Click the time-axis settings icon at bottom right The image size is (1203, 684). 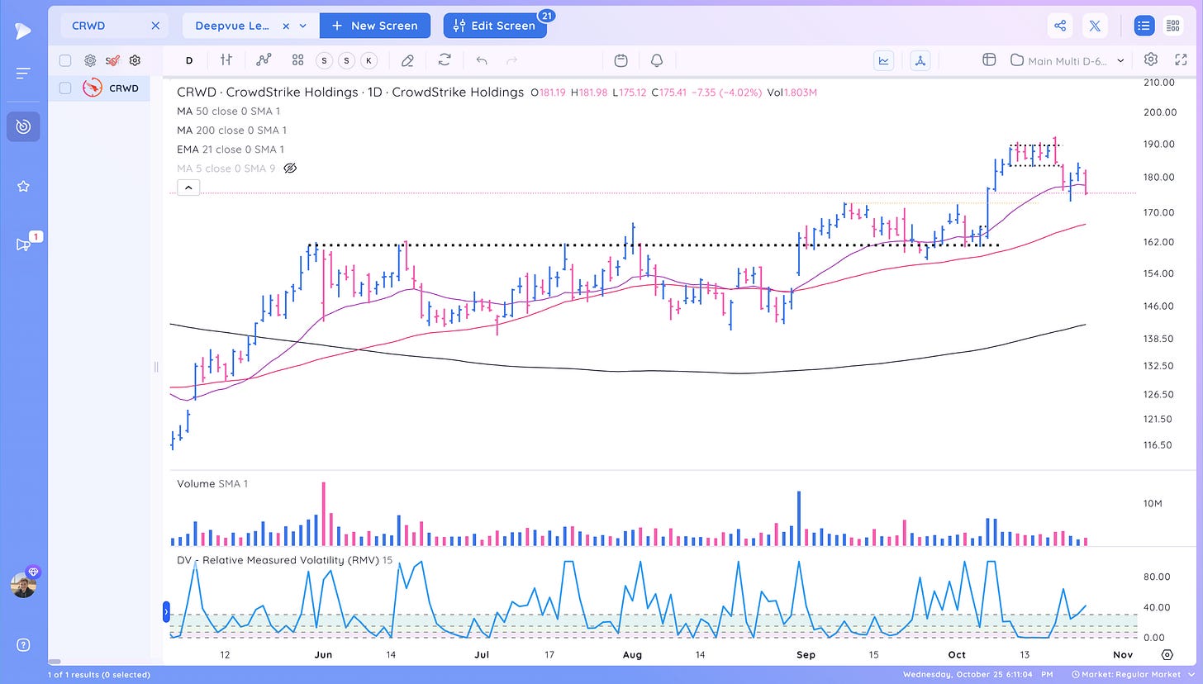1167,654
